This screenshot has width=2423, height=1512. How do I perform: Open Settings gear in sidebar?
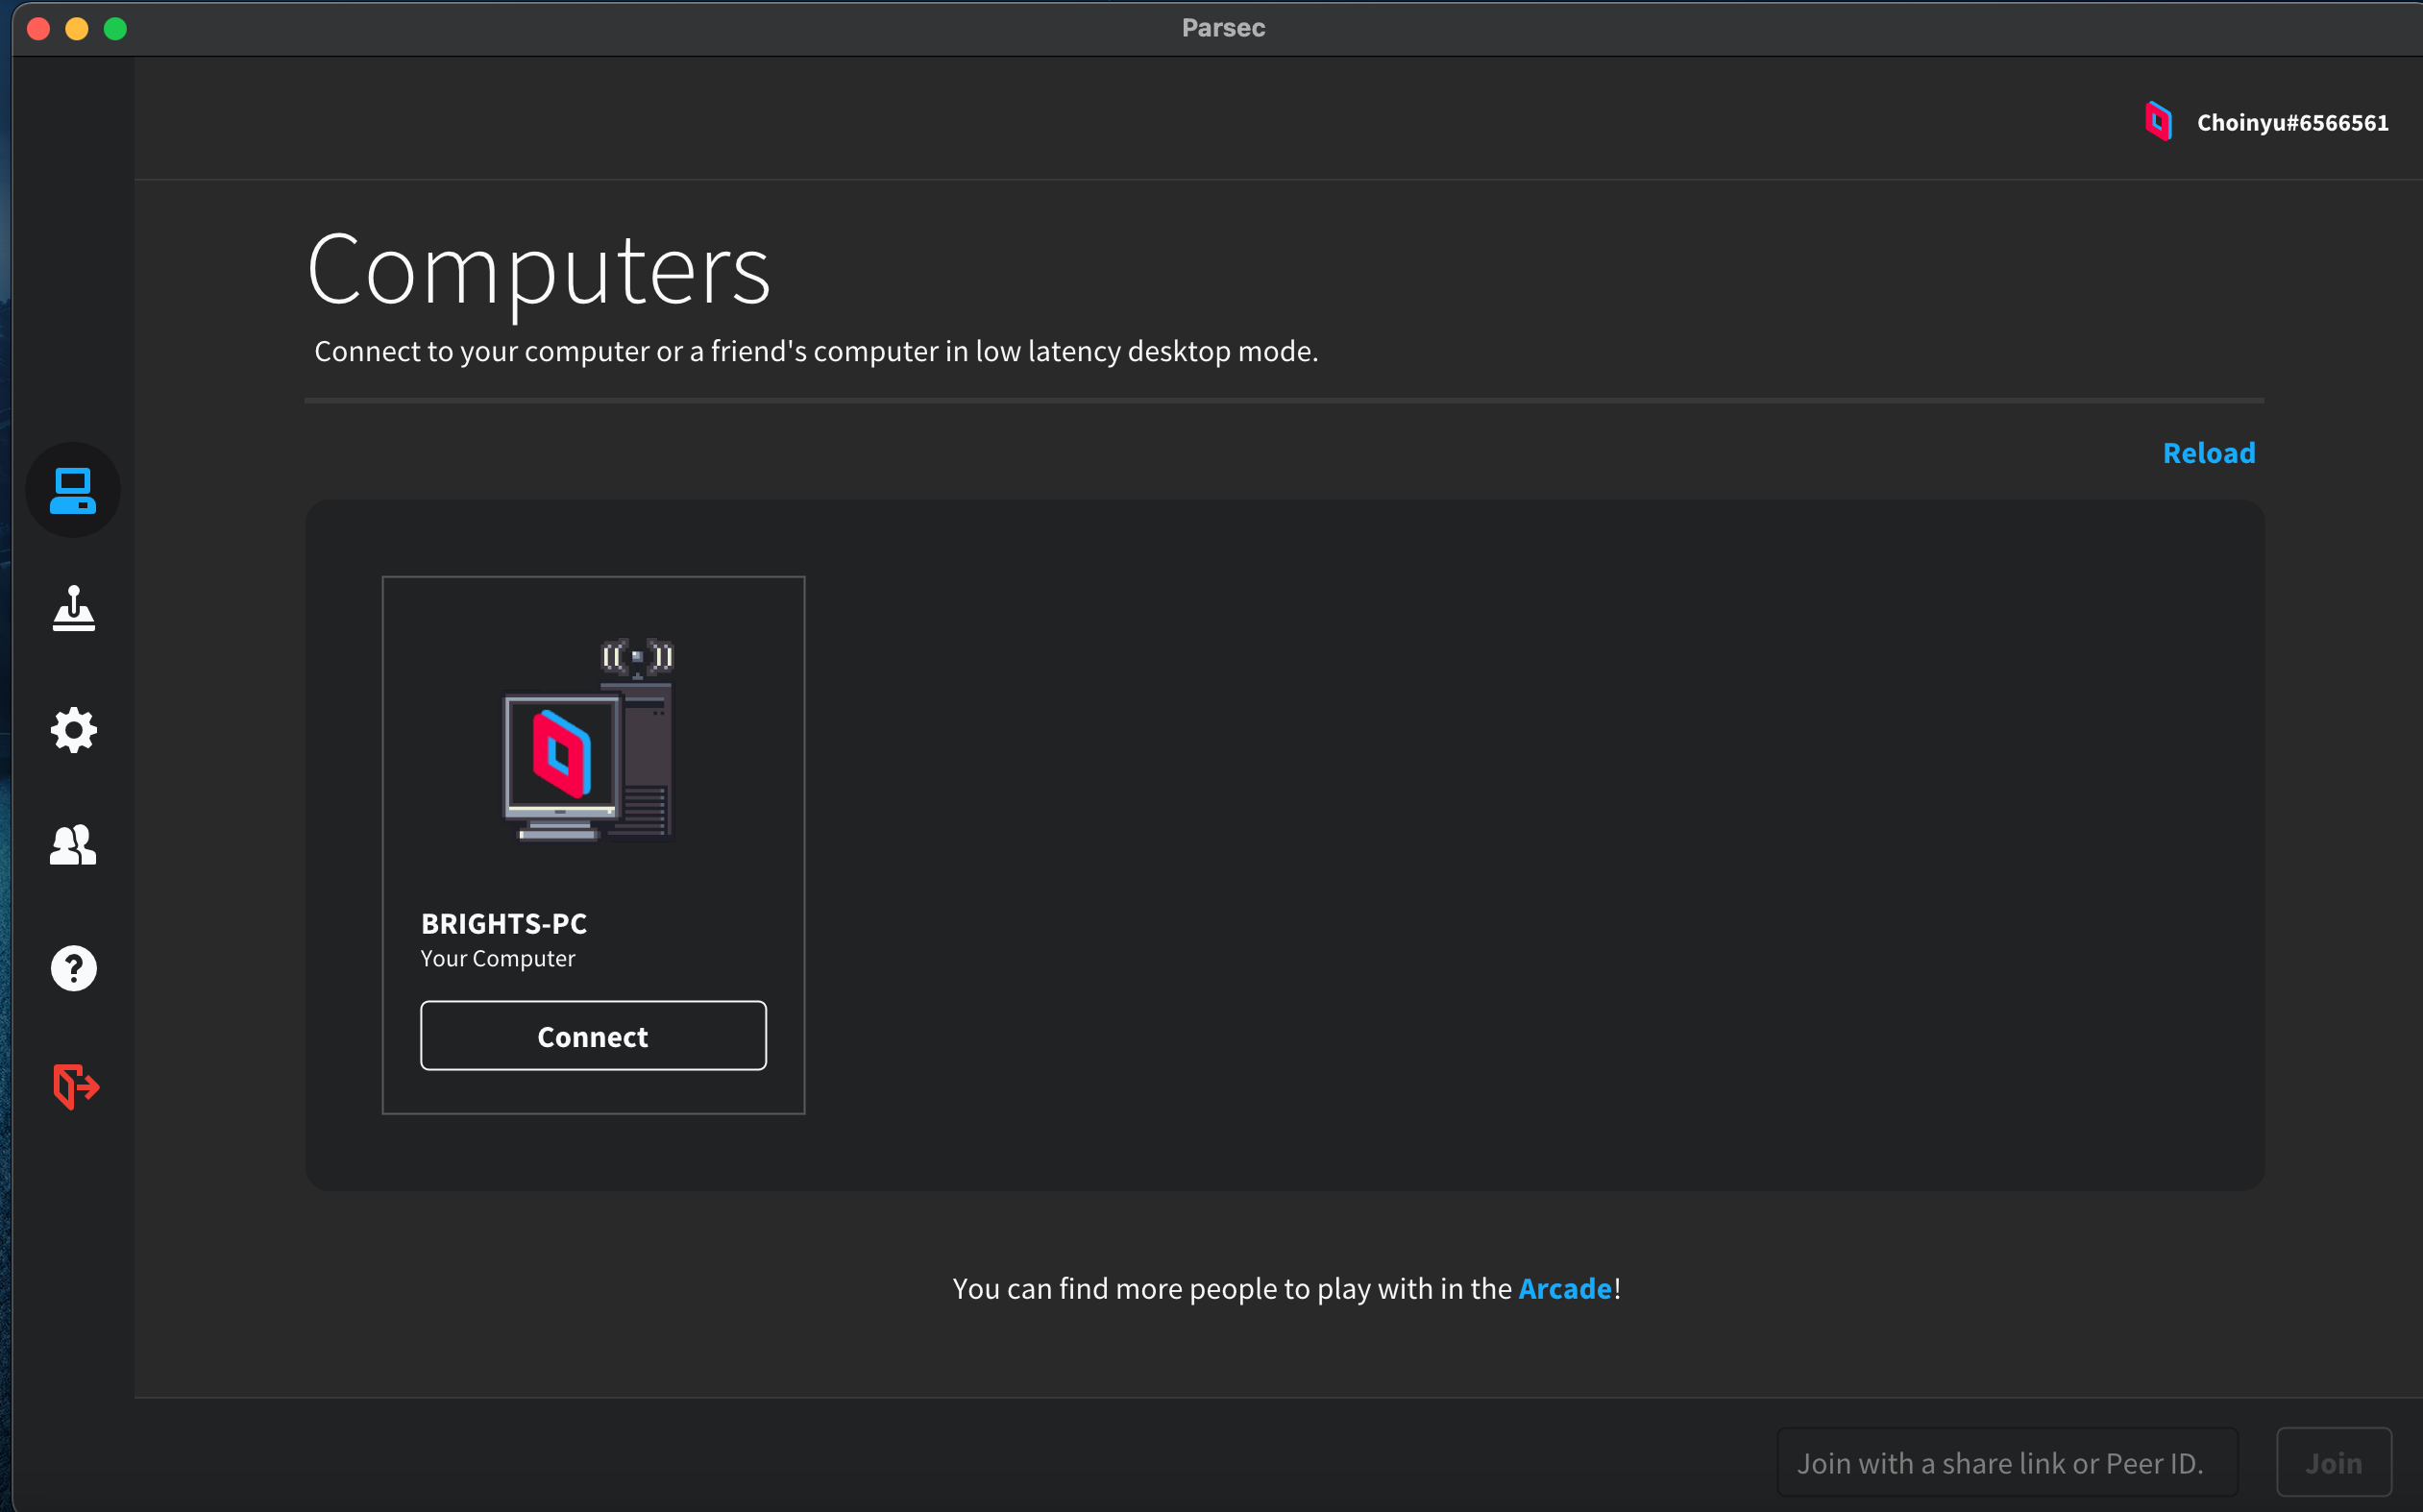coord(73,730)
